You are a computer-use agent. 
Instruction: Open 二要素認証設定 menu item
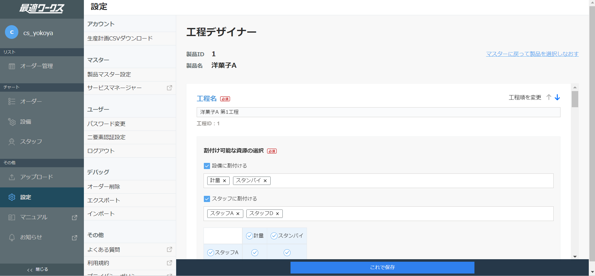click(130, 137)
